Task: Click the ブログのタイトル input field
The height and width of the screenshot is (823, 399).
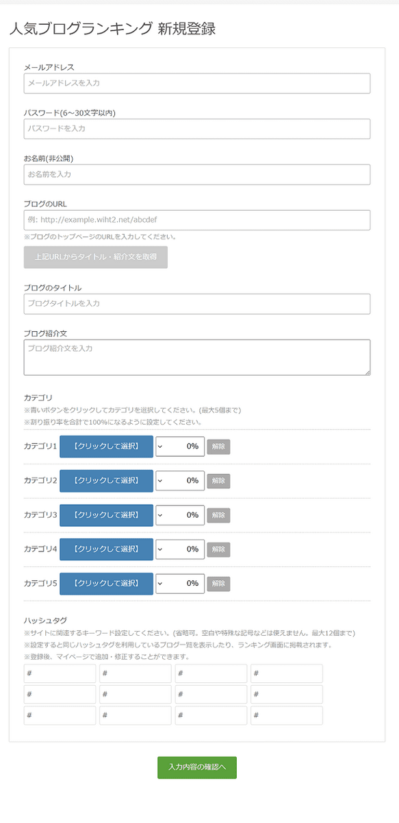Action: click(x=197, y=304)
